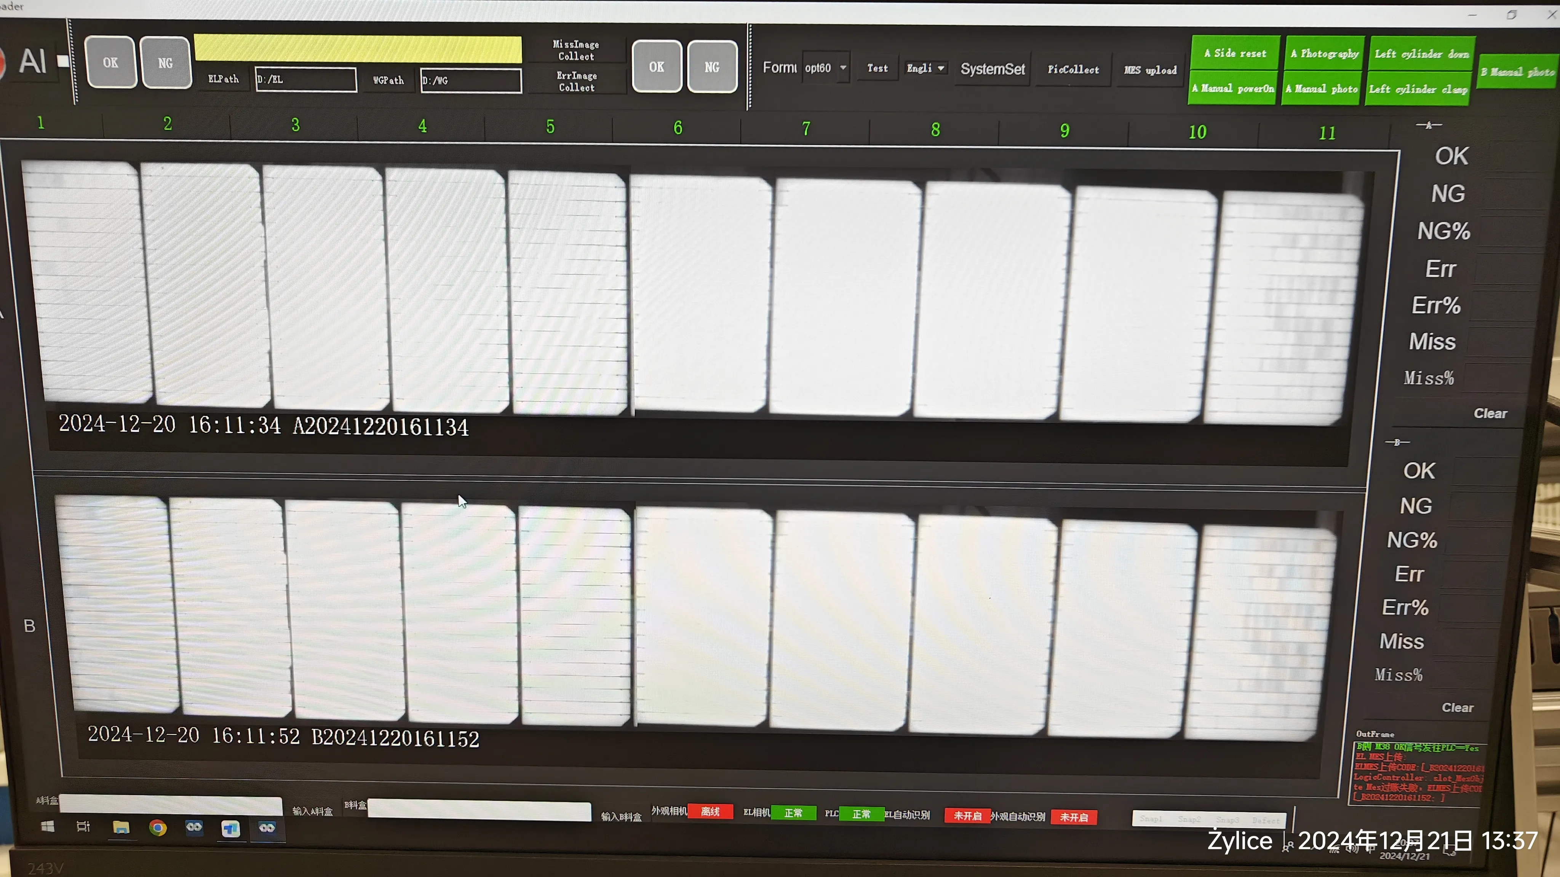Open the opt60 format dropdown
The width and height of the screenshot is (1560, 877).
[842, 68]
